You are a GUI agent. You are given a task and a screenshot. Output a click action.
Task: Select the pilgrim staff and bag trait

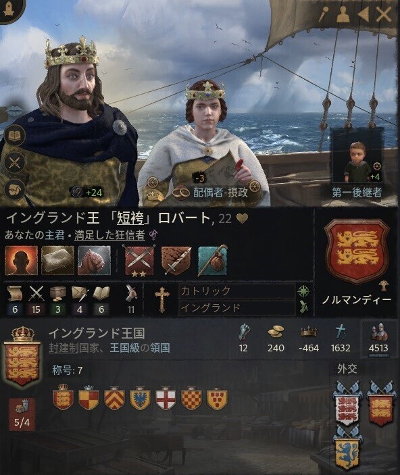tap(213, 261)
